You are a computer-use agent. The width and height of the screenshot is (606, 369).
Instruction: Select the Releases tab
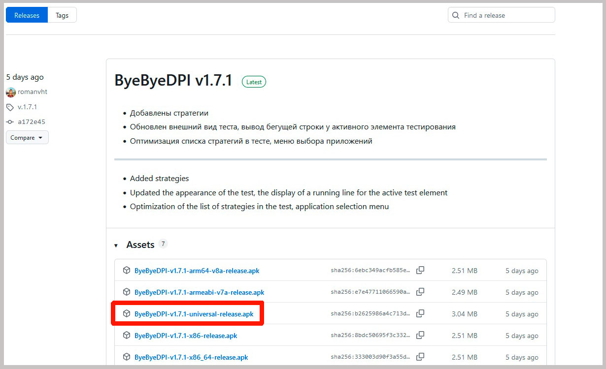(27, 15)
